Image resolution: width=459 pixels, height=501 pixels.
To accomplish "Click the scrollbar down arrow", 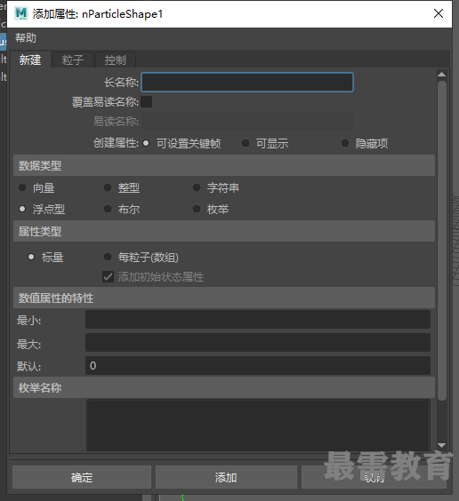I will click(x=442, y=445).
